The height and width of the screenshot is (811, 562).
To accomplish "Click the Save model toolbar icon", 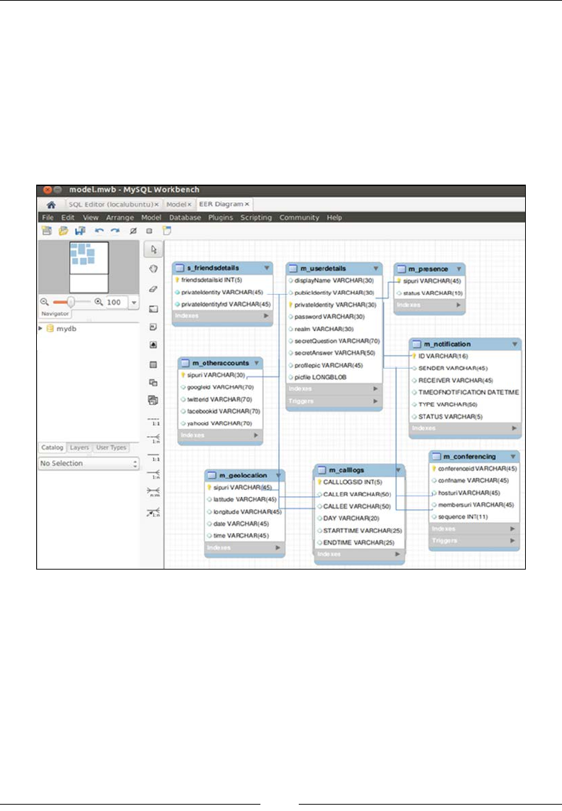I will click(x=80, y=231).
